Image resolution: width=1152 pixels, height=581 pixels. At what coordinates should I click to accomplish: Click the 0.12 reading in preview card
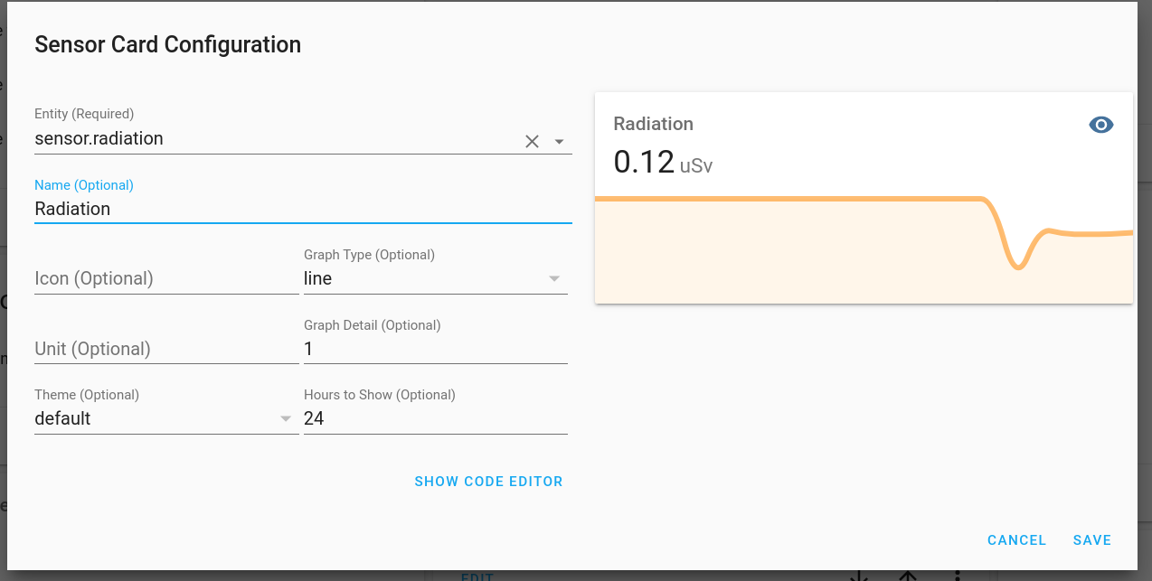(644, 162)
